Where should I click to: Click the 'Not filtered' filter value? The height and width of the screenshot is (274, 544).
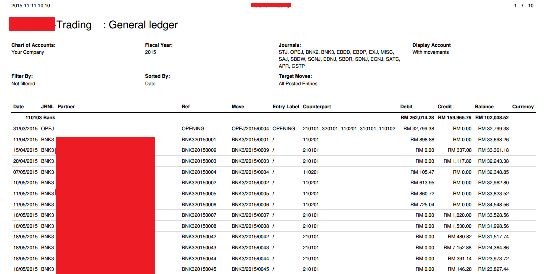tap(23, 84)
